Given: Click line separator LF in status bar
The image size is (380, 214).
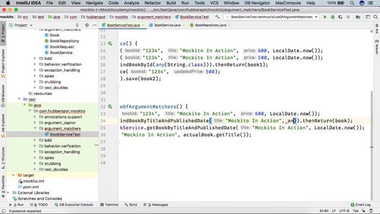Looking at the screenshot, I should (x=334, y=211).
